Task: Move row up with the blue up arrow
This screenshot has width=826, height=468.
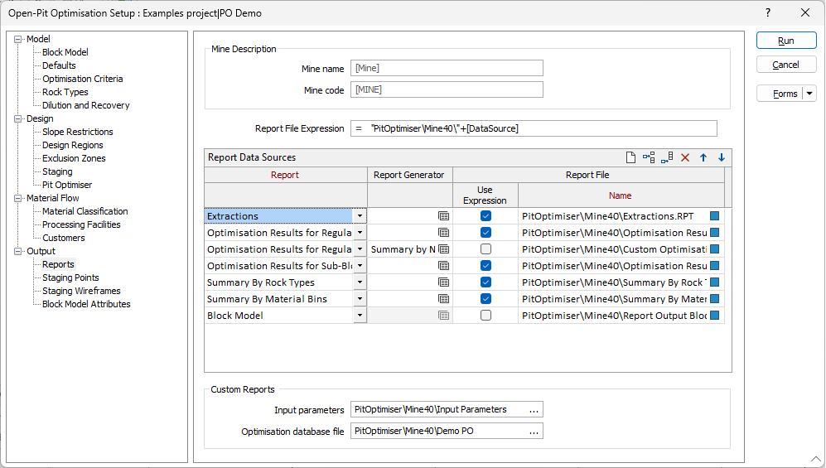Action: click(x=703, y=157)
